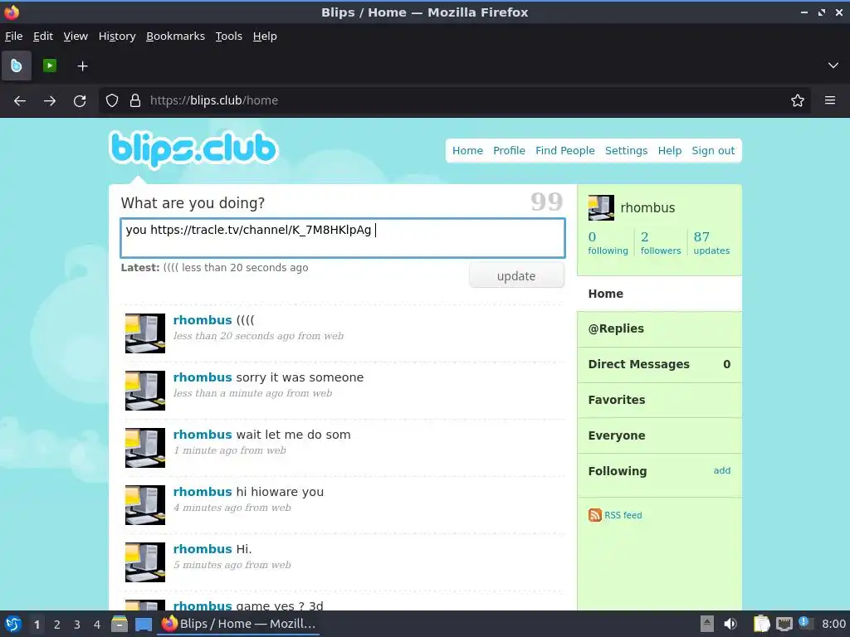850x637 pixels.
Task: Click rhombus name on the 'Hi.' post
Action: pos(203,549)
